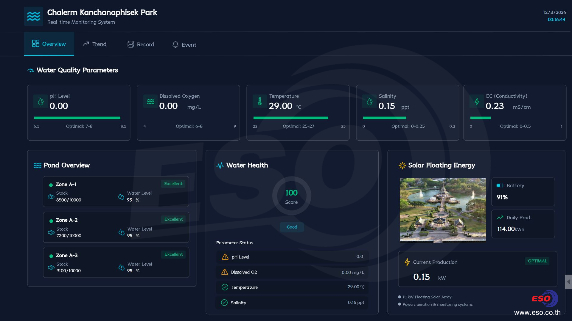
Task: Click the Temperature range progress bar
Action: tap(291, 118)
